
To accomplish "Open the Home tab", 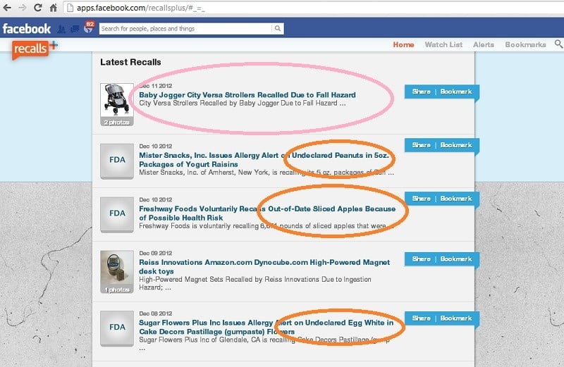I will (x=403, y=44).
